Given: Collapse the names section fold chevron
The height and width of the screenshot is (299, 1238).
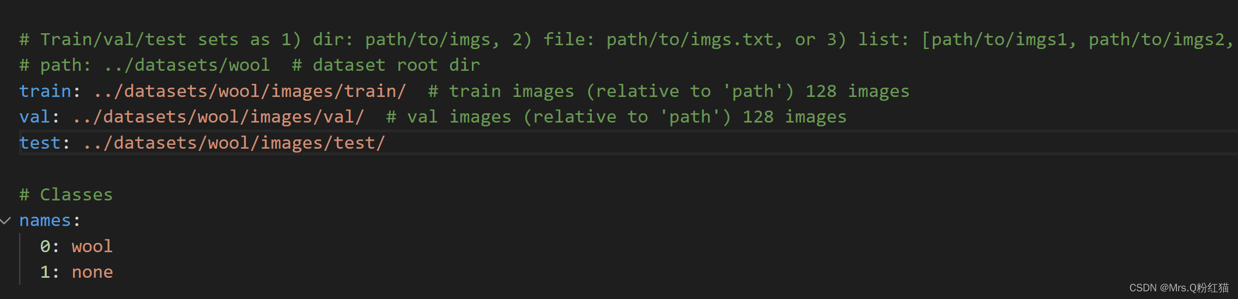Looking at the screenshot, I should pyautogui.click(x=6, y=221).
